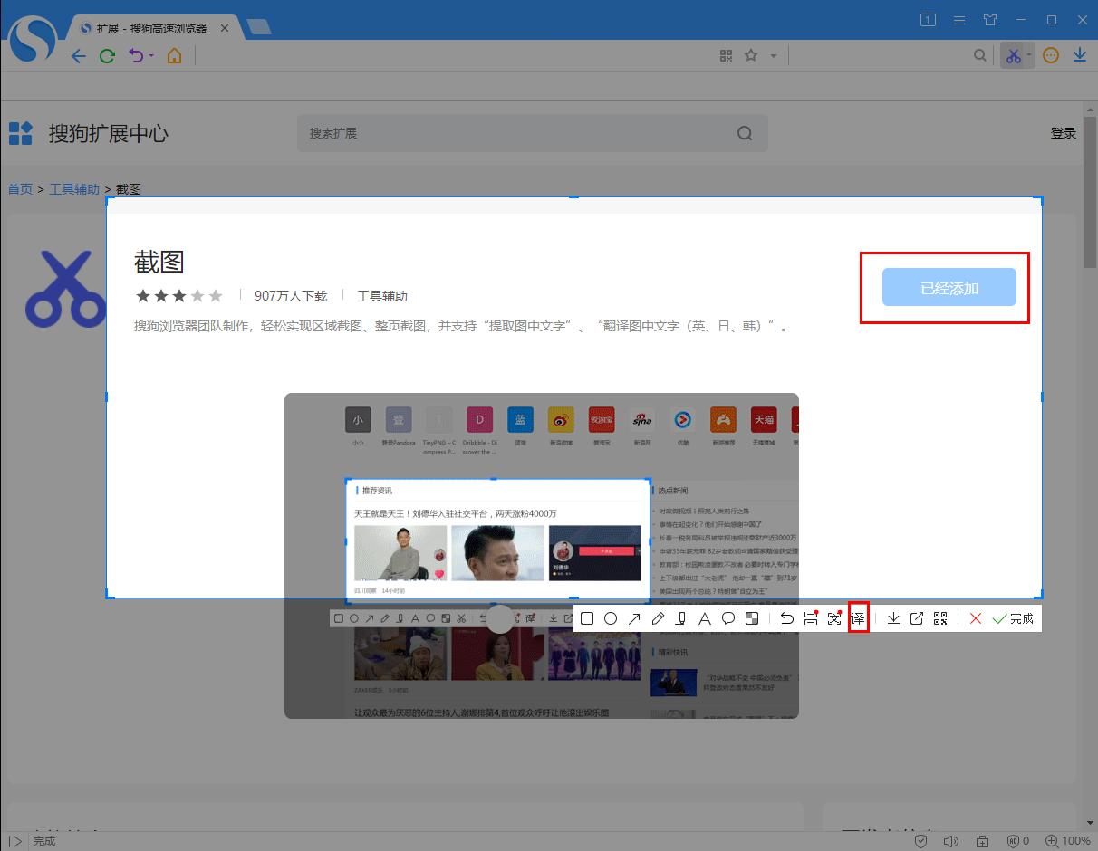Image resolution: width=1098 pixels, height=851 pixels.
Task: Select the rectangle shape tool in screenshot toolbar
Action: tap(587, 618)
